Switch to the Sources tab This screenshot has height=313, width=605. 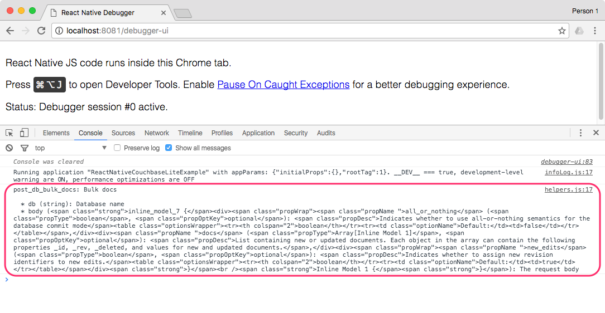point(123,133)
